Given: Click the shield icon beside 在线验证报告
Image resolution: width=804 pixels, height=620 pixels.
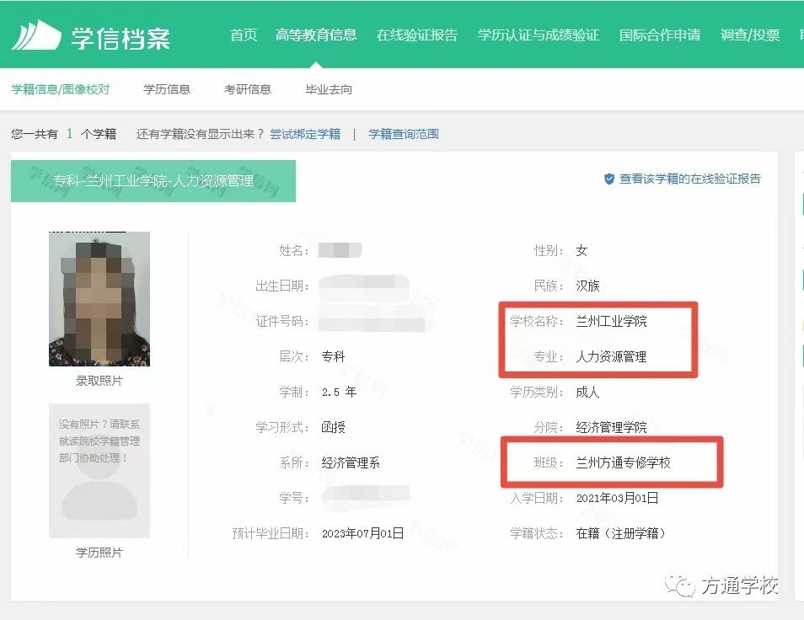Looking at the screenshot, I should pyautogui.click(x=608, y=179).
